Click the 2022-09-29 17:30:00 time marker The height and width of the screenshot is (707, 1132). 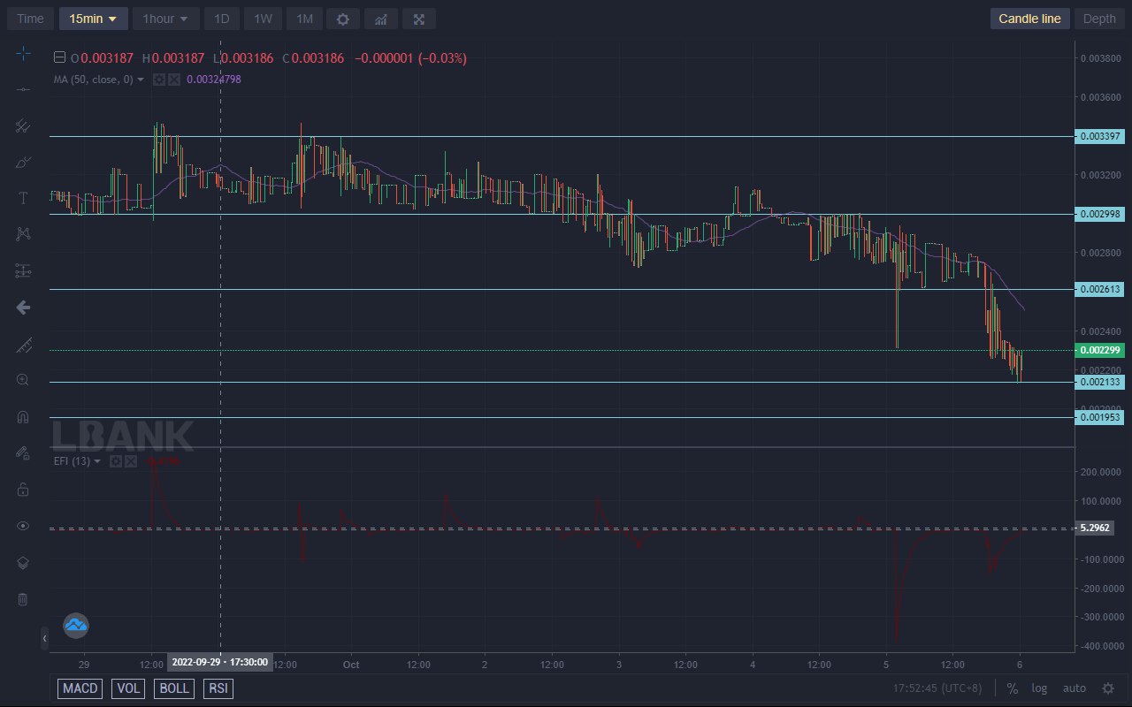point(220,661)
